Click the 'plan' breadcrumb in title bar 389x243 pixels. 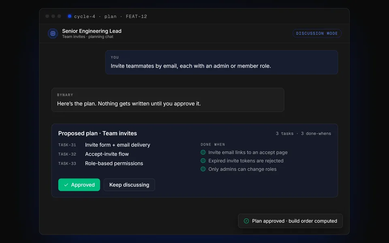coord(110,16)
